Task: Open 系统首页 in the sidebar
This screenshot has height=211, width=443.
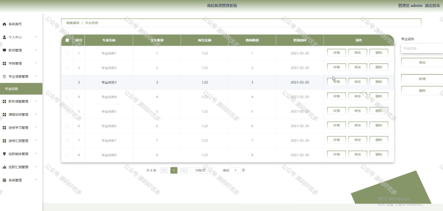Action: click(21, 24)
